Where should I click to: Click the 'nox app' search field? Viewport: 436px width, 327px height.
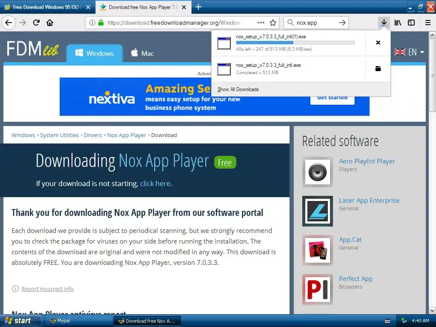[x=316, y=23]
